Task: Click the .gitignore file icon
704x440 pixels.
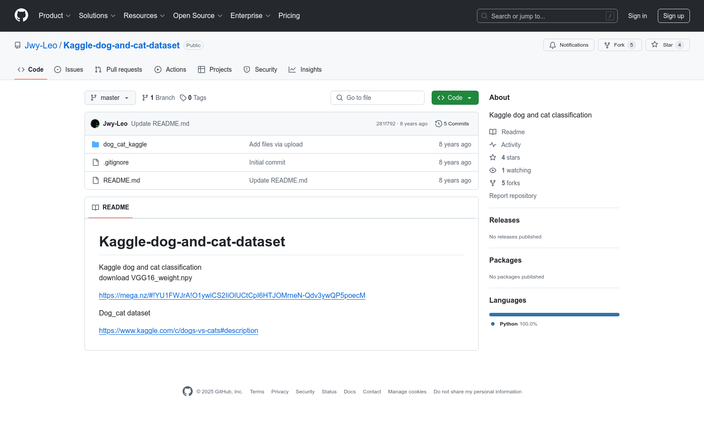Action: point(95,162)
